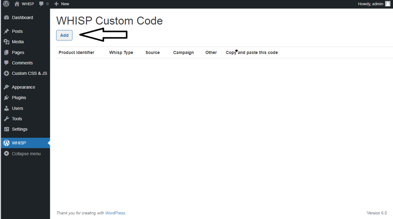Click the Pages icon in sidebar
393x219 pixels.
(7, 53)
